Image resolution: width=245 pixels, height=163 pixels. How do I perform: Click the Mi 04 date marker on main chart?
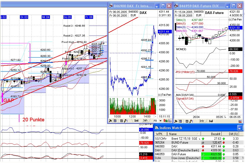coord(46,17)
